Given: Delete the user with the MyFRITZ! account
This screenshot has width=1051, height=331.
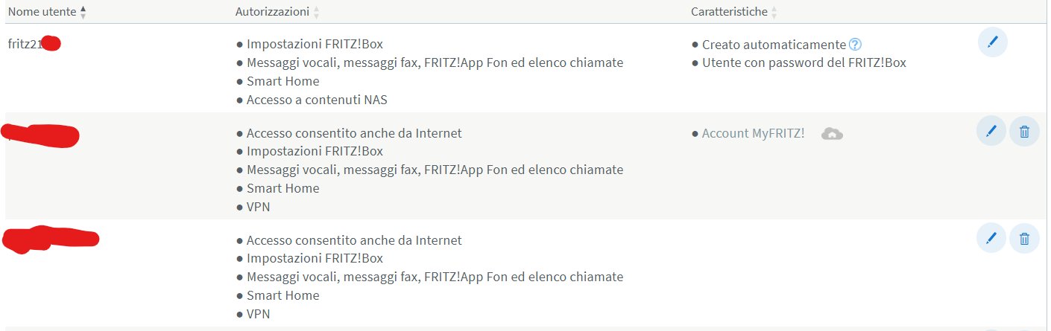Looking at the screenshot, I should point(1024,132).
